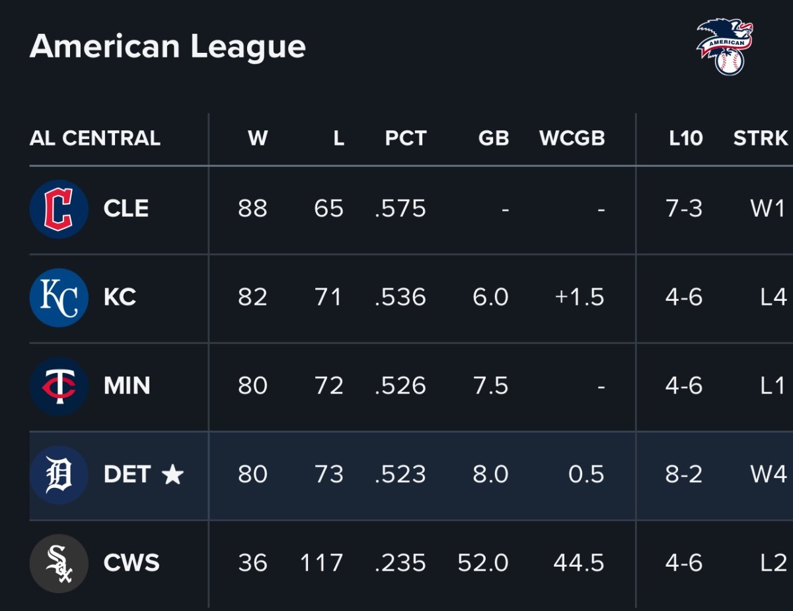Toggle the favorite star beside DET
The width and height of the screenshot is (793, 611).
[x=172, y=474]
